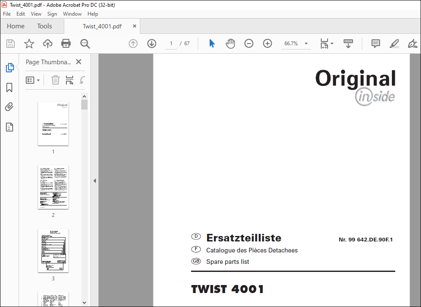Select the arrow selection tool
421x307 pixels.
point(212,44)
